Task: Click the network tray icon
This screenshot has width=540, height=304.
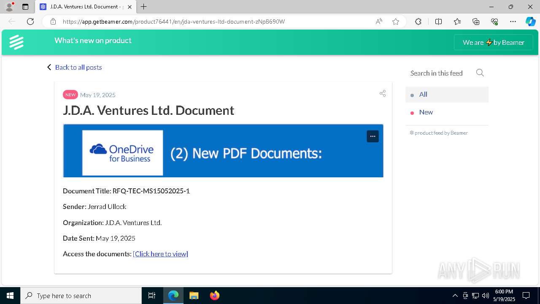Action: [x=475, y=296]
